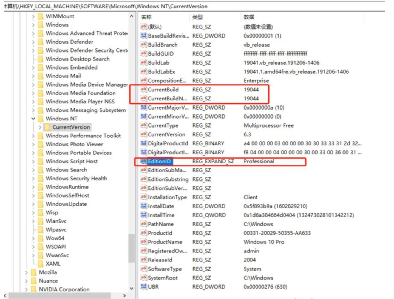Click the XAML folder icon
The height and width of the screenshot is (299, 394).
41,264
